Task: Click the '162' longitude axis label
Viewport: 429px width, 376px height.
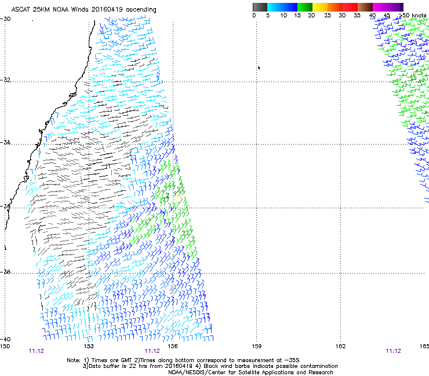Action: [340, 346]
